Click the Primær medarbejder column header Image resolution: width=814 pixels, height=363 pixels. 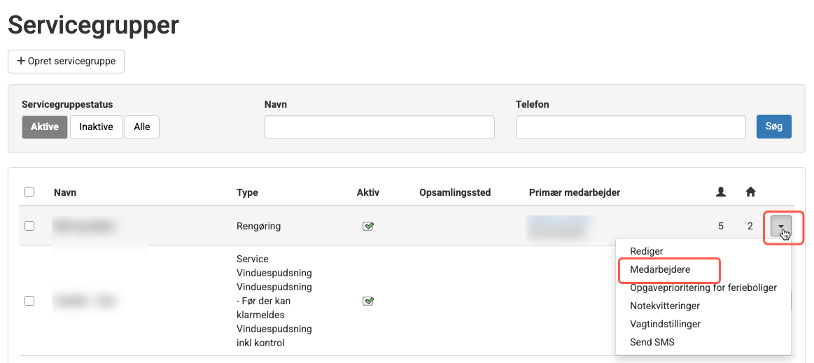[575, 192]
